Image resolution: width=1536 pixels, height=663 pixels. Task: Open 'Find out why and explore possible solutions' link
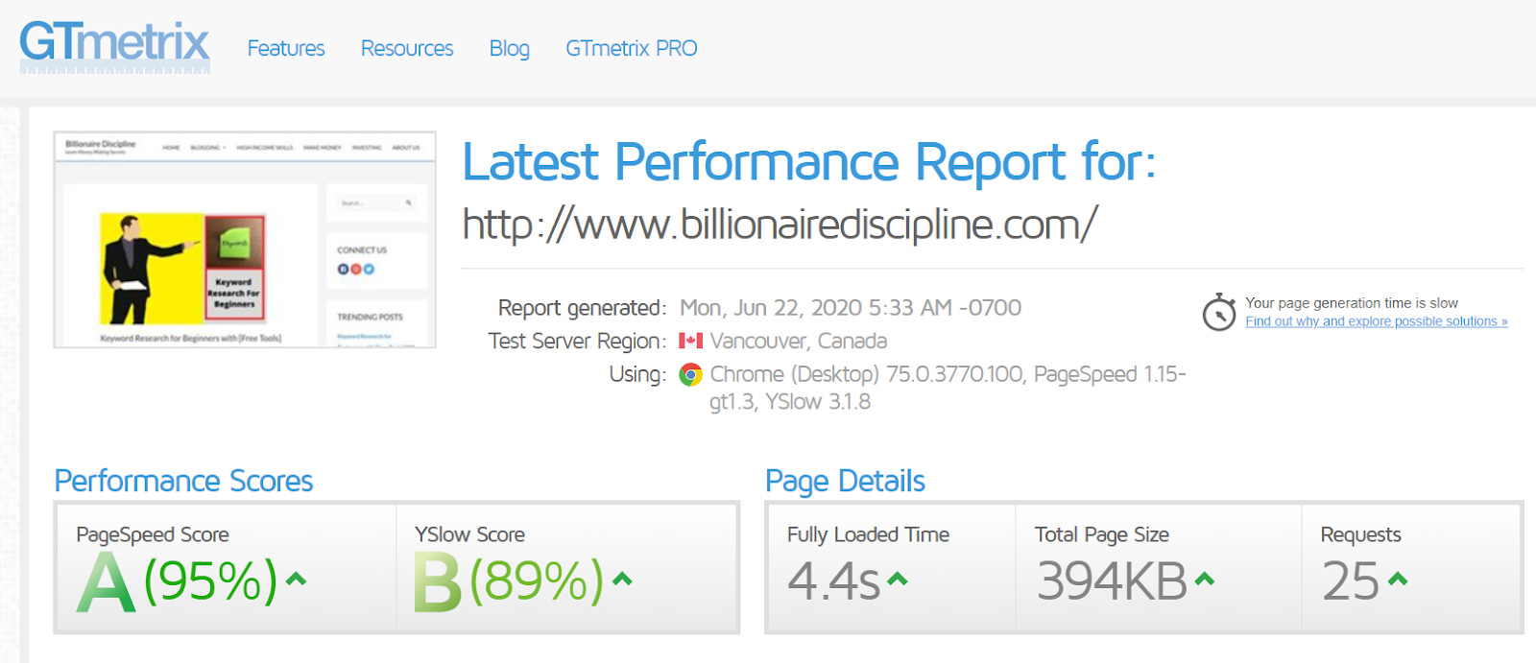coord(1377,321)
